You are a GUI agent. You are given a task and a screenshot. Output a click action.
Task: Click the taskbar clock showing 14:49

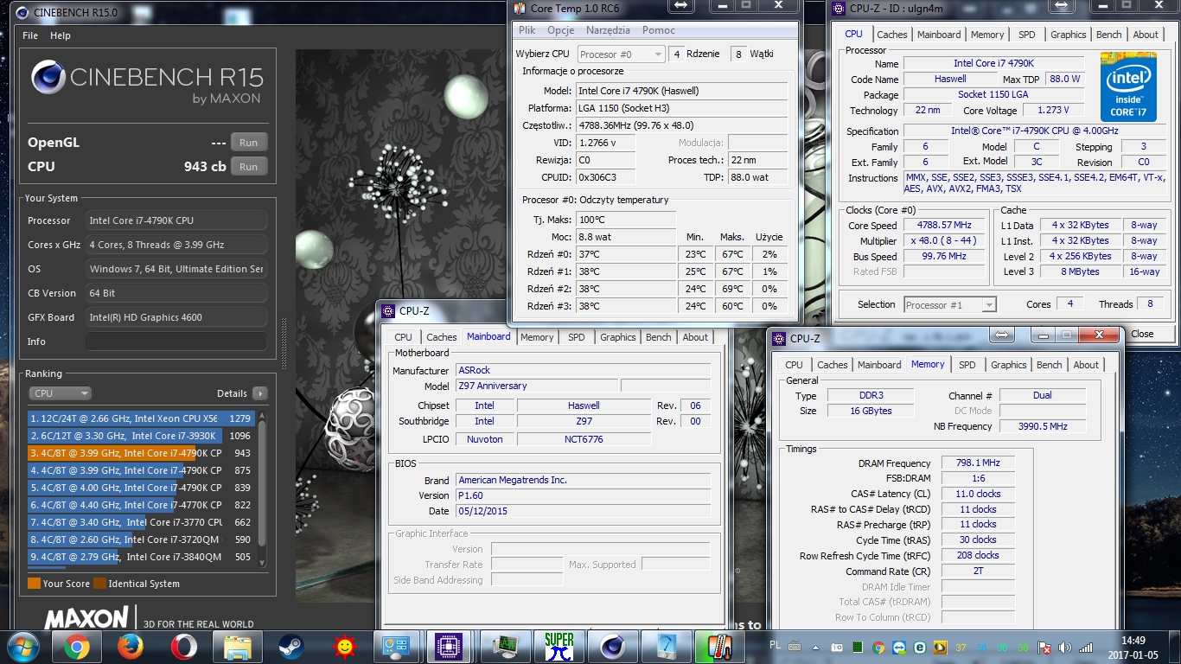click(x=1133, y=648)
